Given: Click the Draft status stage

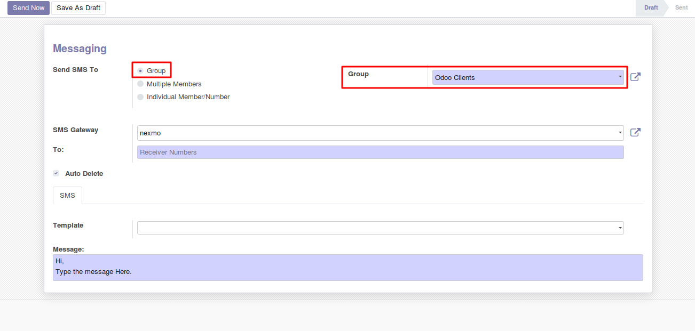Looking at the screenshot, I should tap(651, 7).
